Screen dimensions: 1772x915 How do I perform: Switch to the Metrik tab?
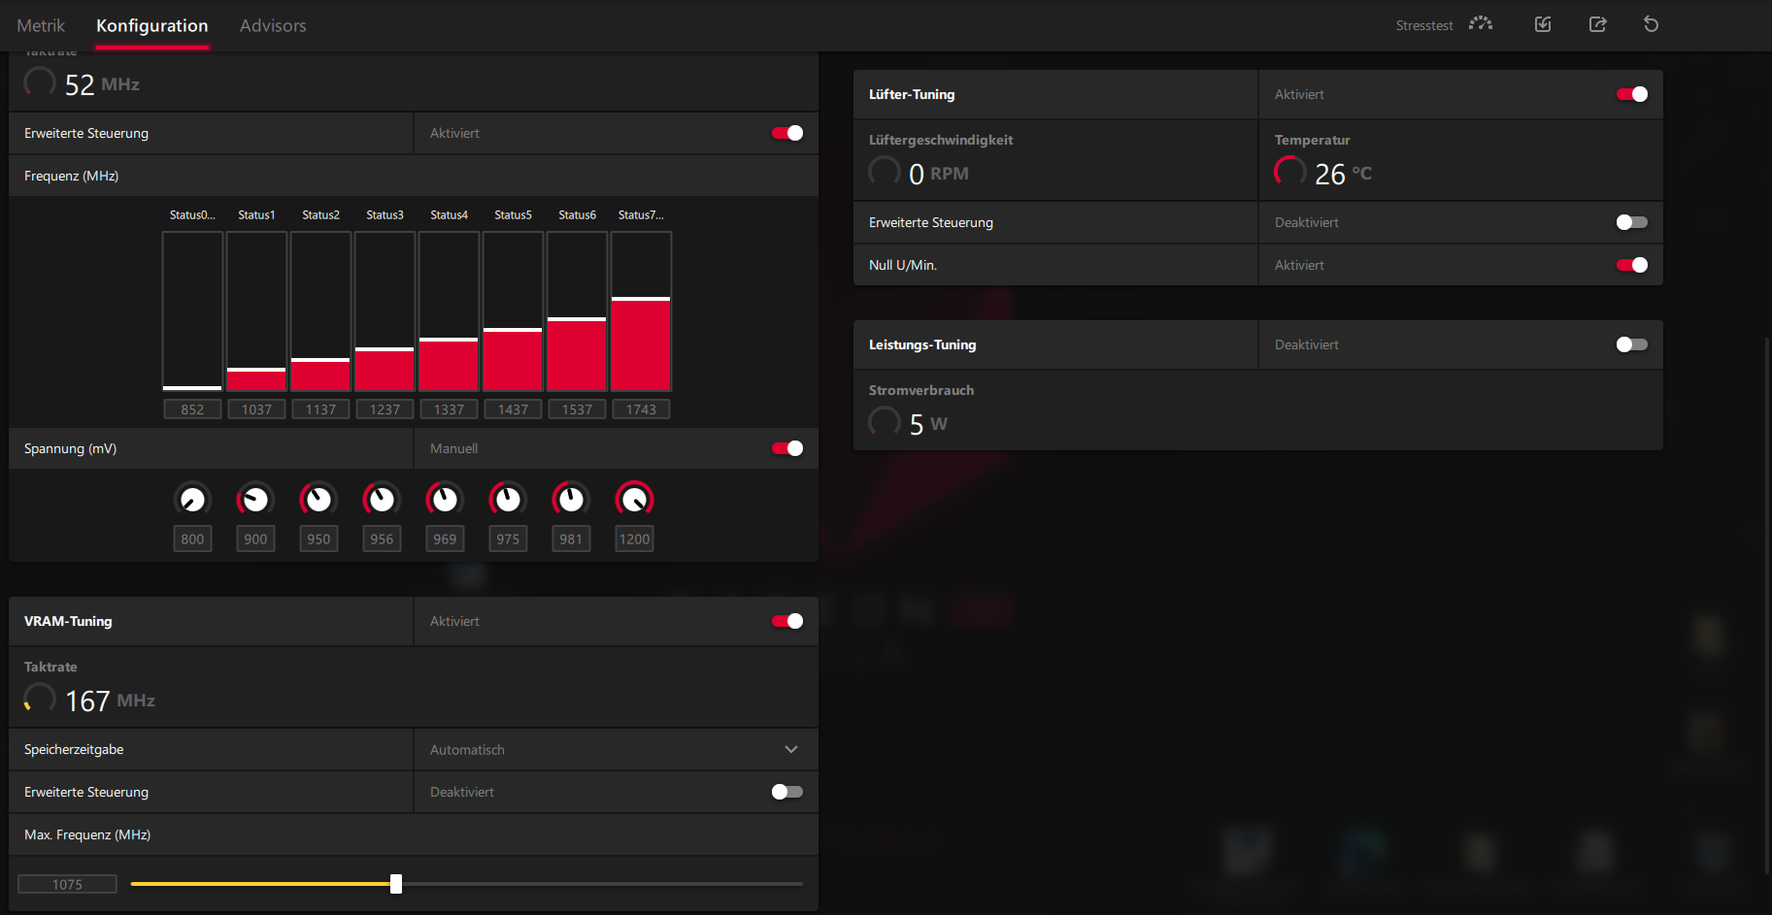(x=41, y=25)
